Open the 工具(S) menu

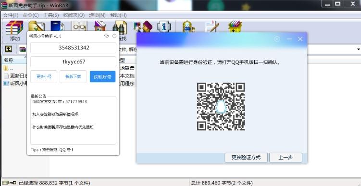point(51,15)
